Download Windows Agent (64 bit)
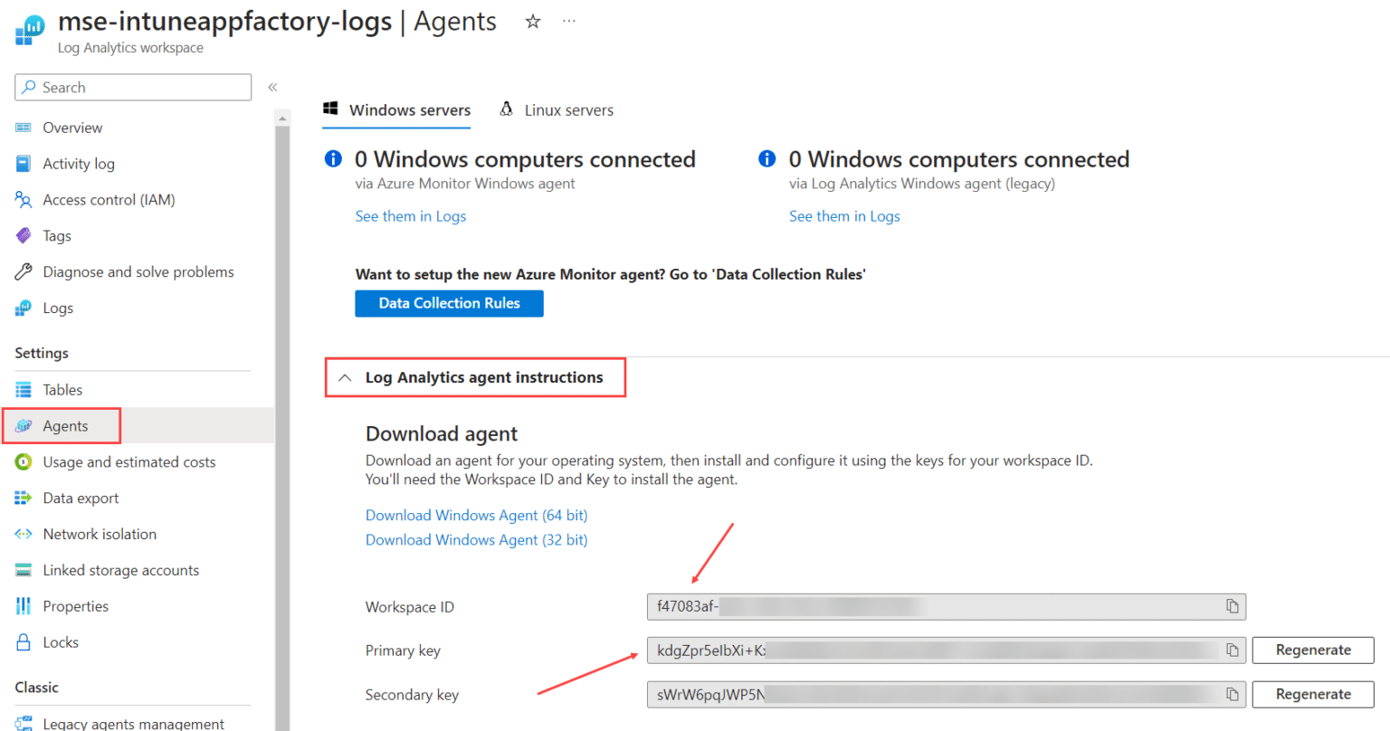Screen dimensions: 1390x731 476,515
